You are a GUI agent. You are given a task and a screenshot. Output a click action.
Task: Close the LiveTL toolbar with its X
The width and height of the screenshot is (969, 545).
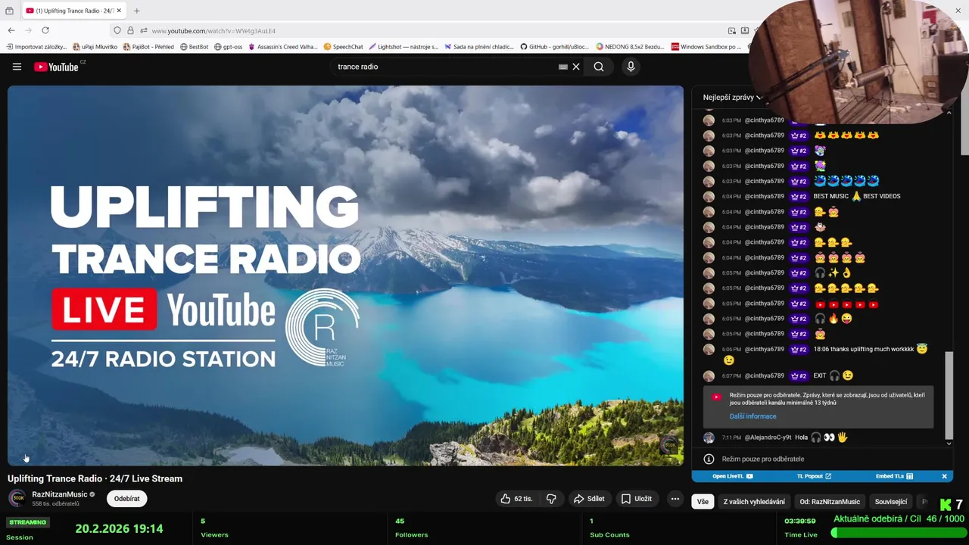[x=944, y=476]
